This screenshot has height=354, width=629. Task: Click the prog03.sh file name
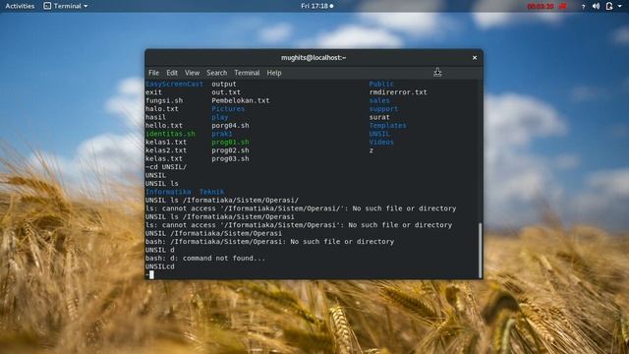(x=230, y=159)
